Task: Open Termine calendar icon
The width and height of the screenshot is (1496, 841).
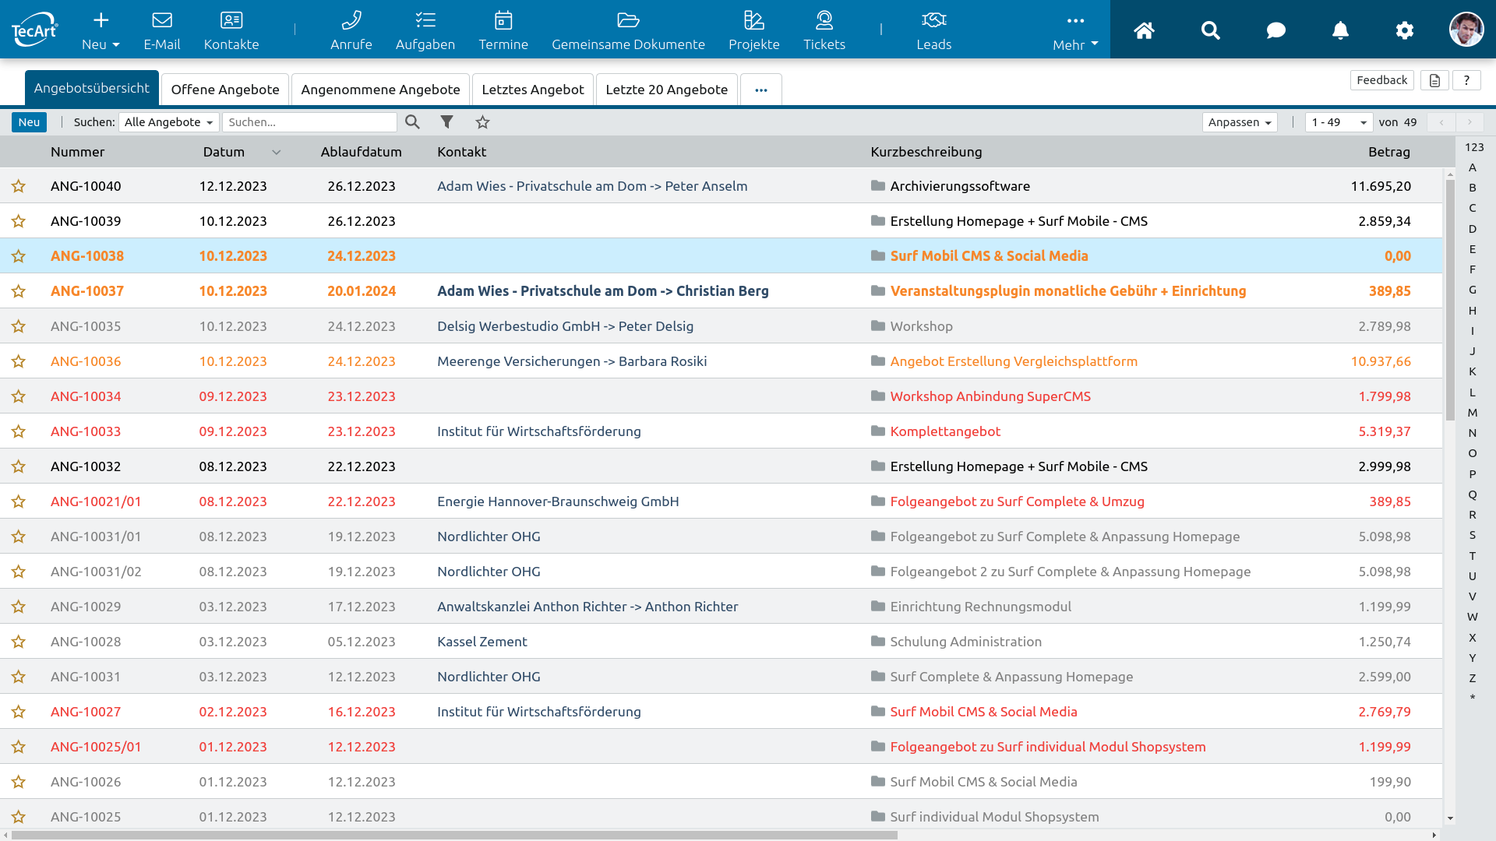Action: tap(503, 20)
